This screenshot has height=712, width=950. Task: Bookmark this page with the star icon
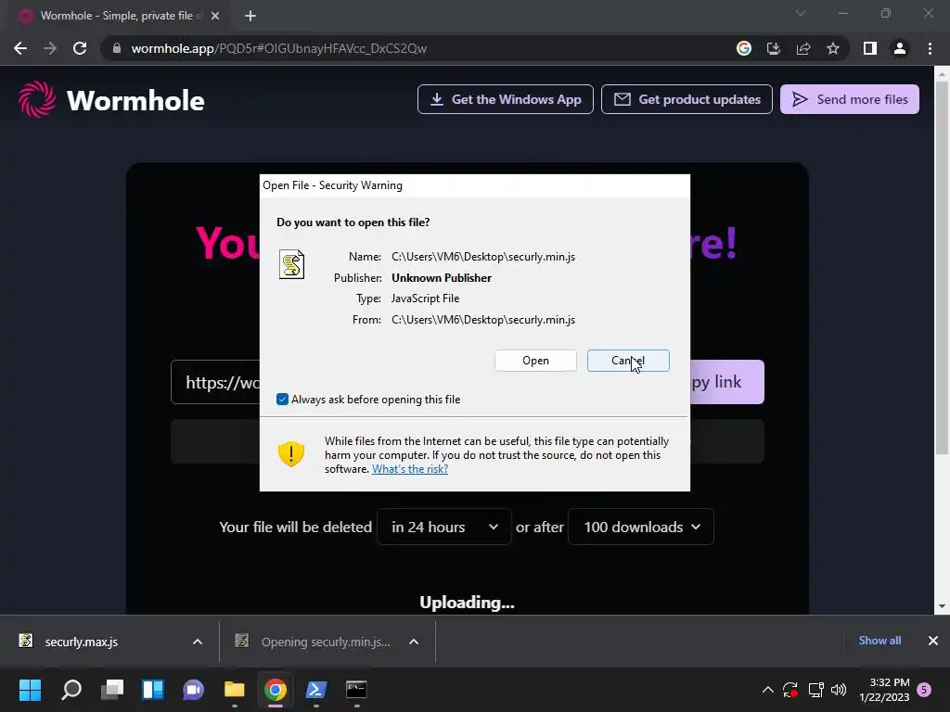[833, 48]
